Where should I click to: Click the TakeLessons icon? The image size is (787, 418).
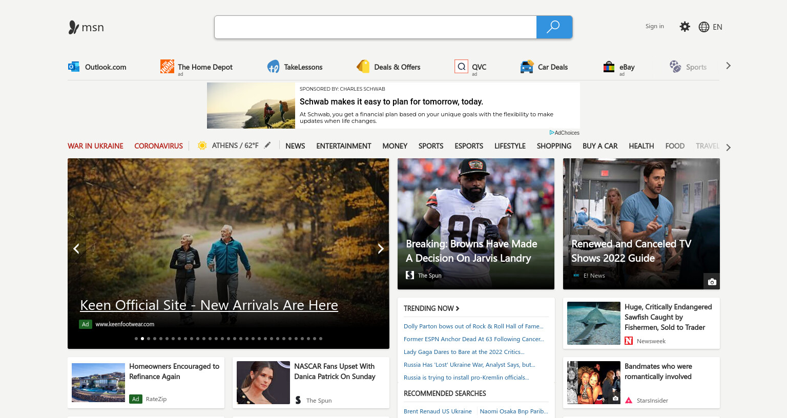point(273,67)
